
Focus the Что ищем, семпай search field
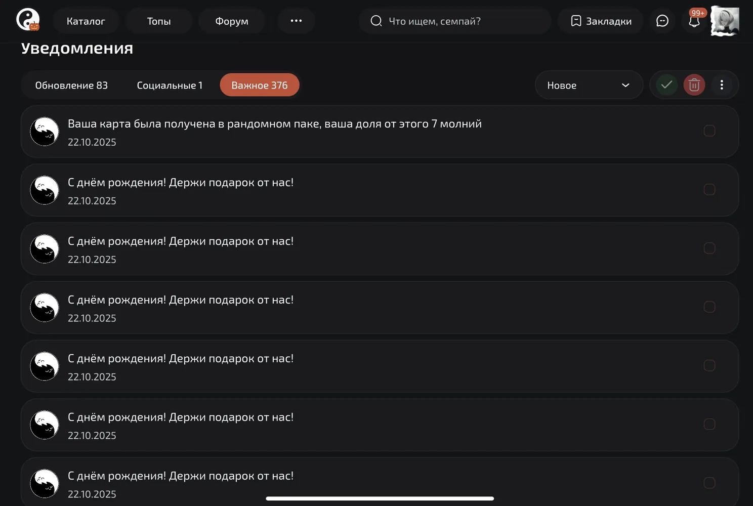point(455,21)
